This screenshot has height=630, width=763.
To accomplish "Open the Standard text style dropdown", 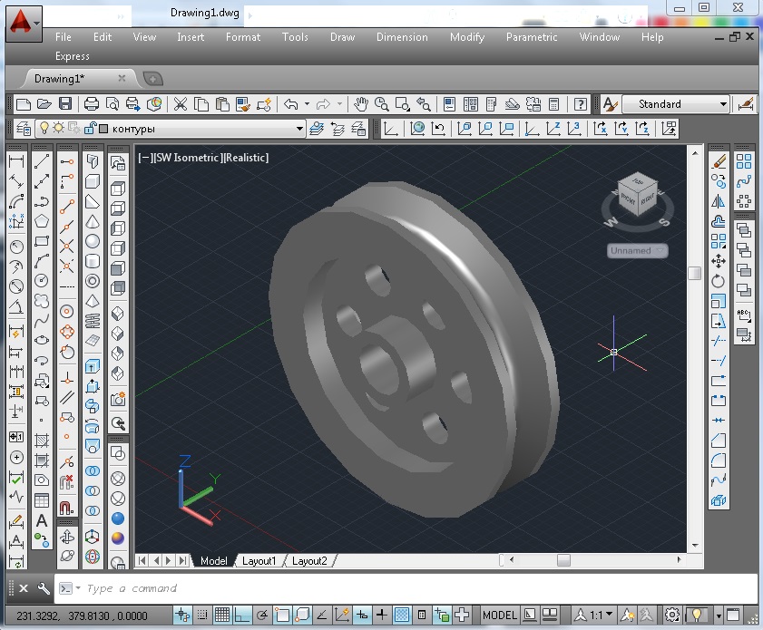I will pyautogui.click(x=723, y=104).
